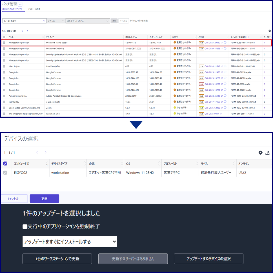Go to previous page of patch list
This screenshot has width=273, height=273.
click(22, 31)
